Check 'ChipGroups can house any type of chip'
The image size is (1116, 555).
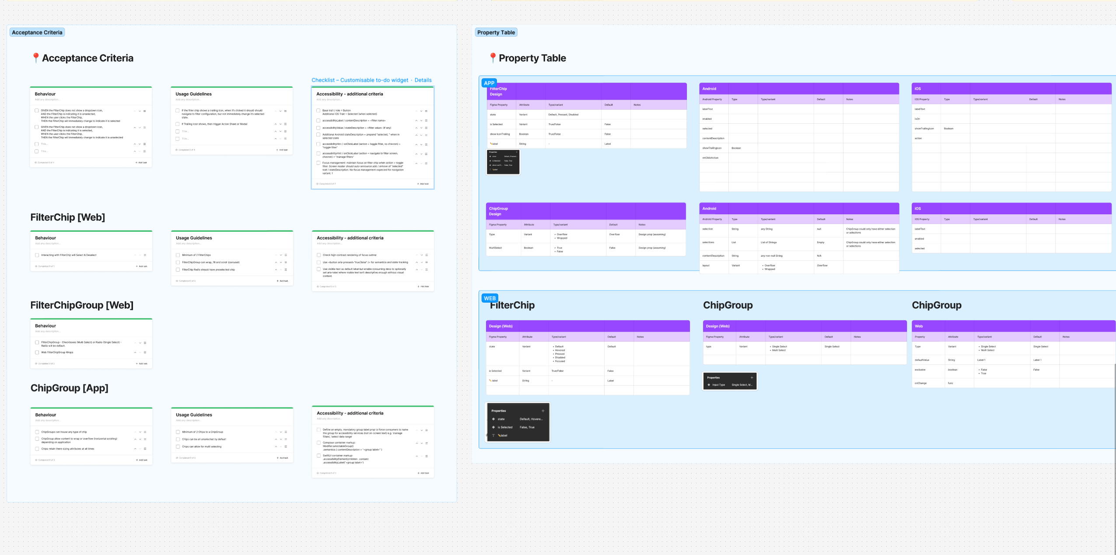(37, 432)
